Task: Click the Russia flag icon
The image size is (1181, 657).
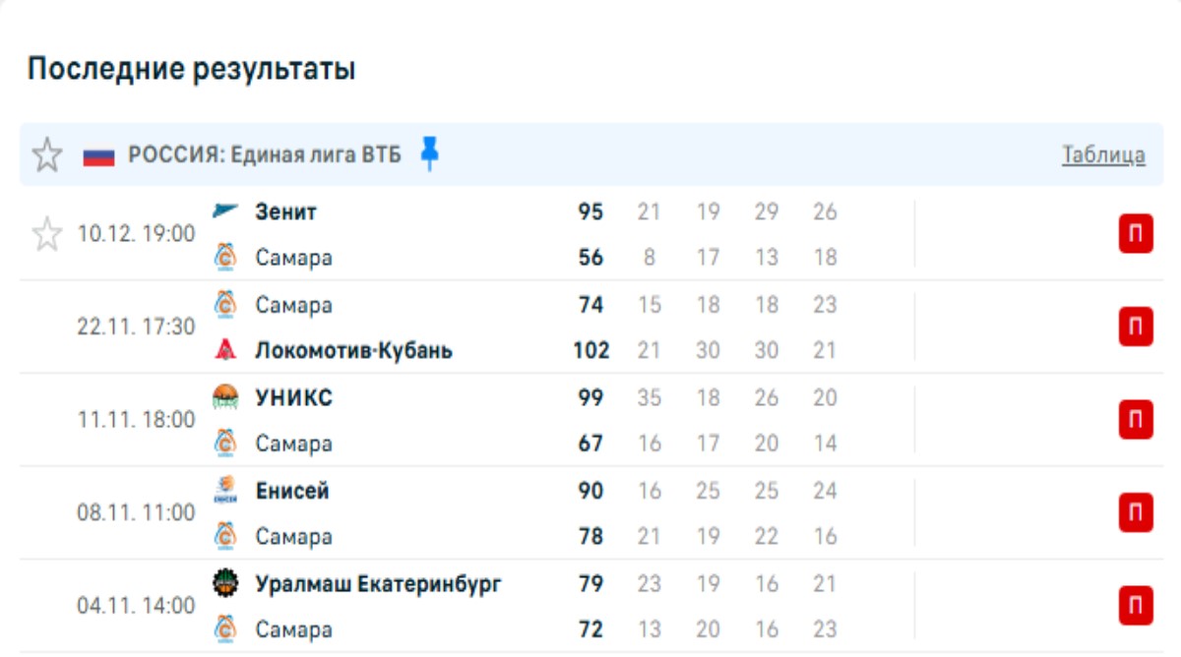Action: click(98, 155)
